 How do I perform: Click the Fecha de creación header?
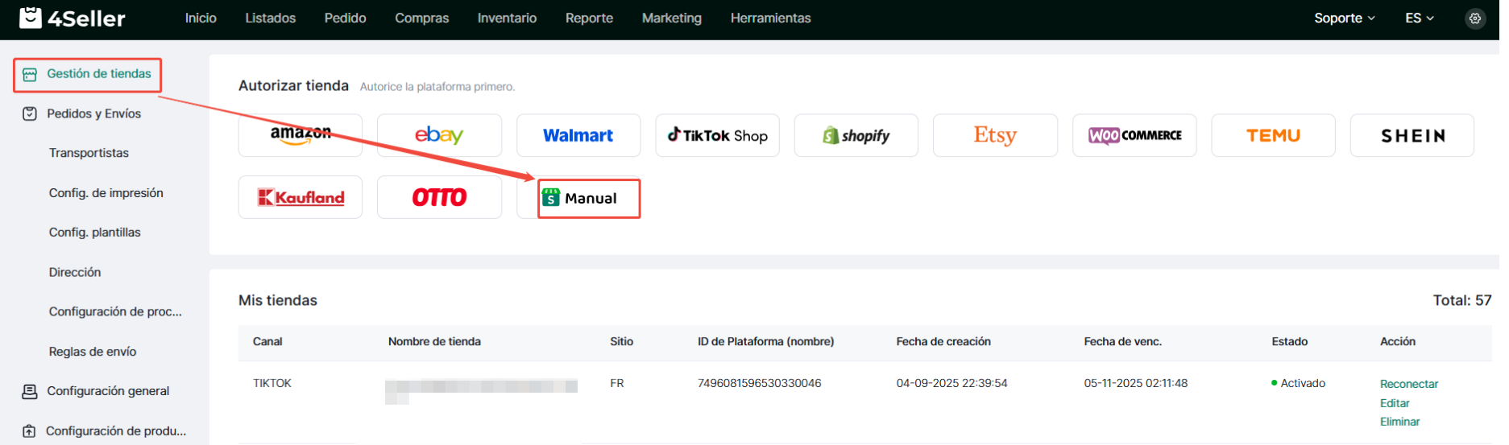pos(943,342)
